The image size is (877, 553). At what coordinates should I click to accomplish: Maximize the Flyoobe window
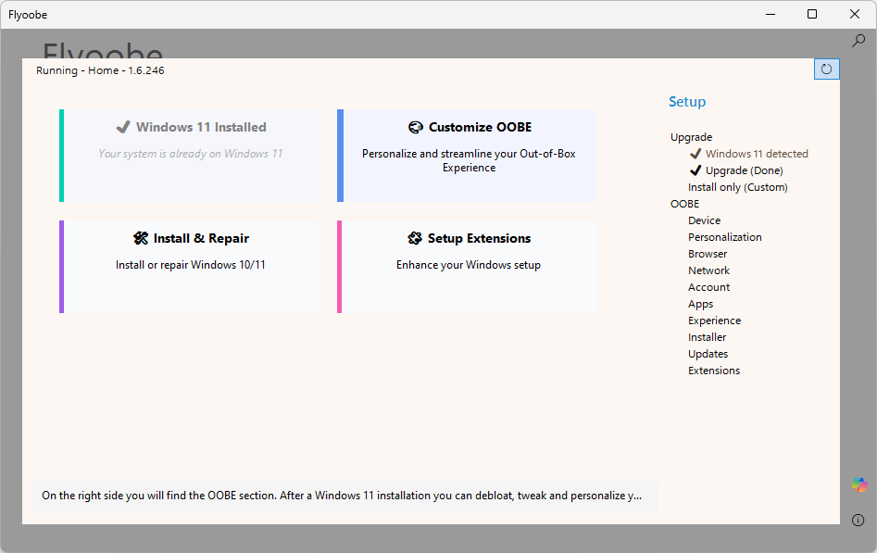pos(812,14)
